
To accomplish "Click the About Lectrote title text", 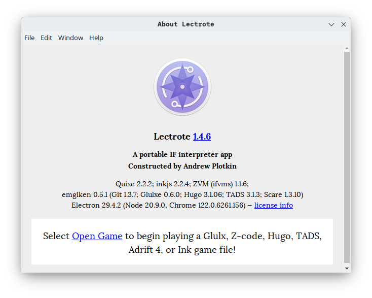I will [186, 24].
